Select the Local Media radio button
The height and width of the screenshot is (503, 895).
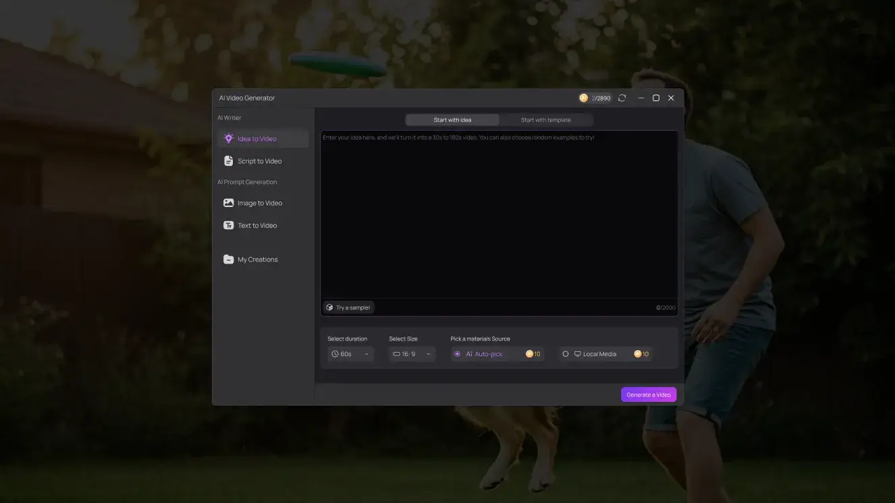566,354
